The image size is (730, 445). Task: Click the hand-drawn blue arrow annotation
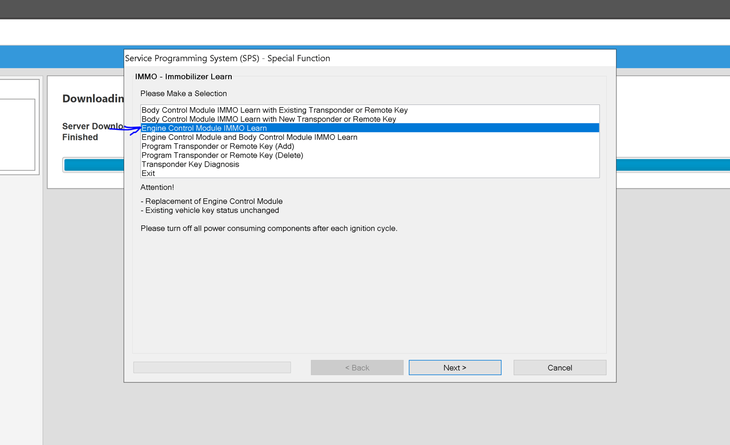[x=126, y=129]
